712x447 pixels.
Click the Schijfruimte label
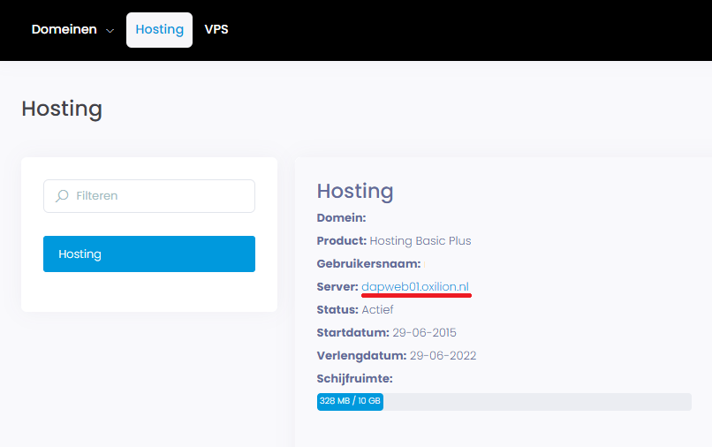pyautogui.click(x=354, y=379)
